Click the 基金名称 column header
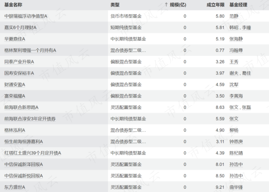This screenshot has width=269, height=192. [x=13, y=5]
